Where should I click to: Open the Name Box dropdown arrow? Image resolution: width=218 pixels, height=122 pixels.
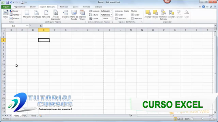[27, 26]
